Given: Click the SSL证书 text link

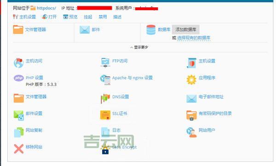Looking at the screenshot, I should pos(120,114).
